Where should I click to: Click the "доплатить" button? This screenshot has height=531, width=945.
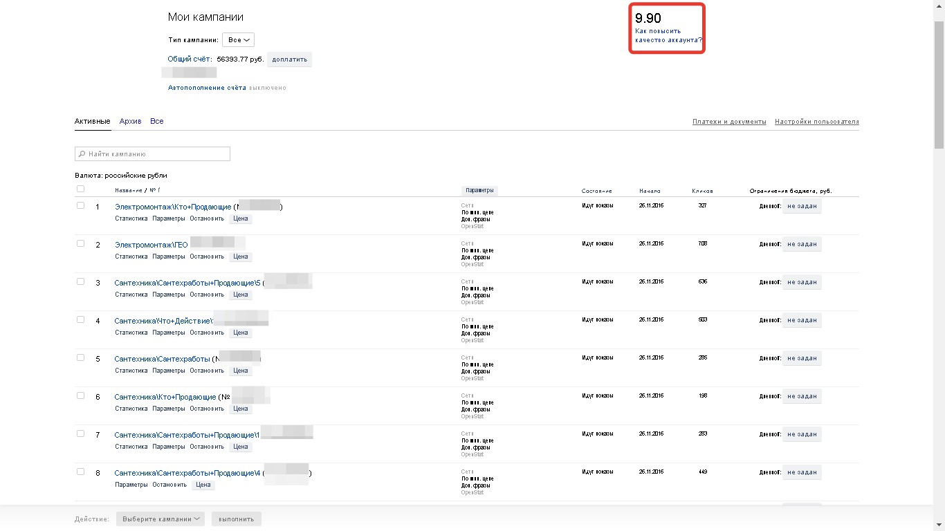point(290,59)
